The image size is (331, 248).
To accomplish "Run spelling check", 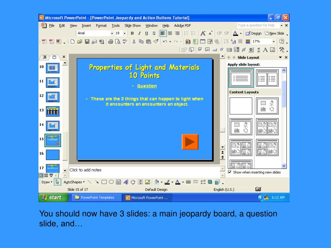I will click(x=125, y=42).
